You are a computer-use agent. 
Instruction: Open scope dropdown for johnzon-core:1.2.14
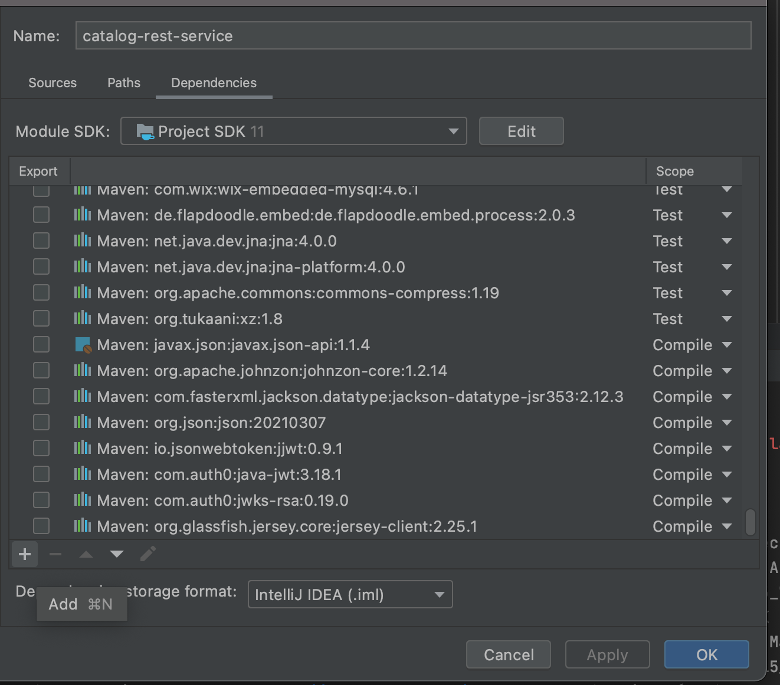pos(726,371)
